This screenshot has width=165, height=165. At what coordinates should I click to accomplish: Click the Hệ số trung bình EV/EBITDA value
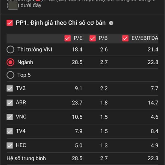click(153, 158)
